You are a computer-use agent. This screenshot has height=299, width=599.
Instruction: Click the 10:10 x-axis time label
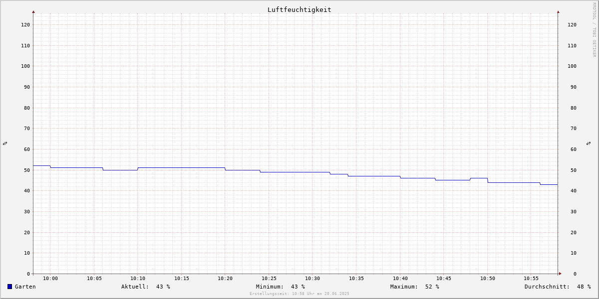138,279
